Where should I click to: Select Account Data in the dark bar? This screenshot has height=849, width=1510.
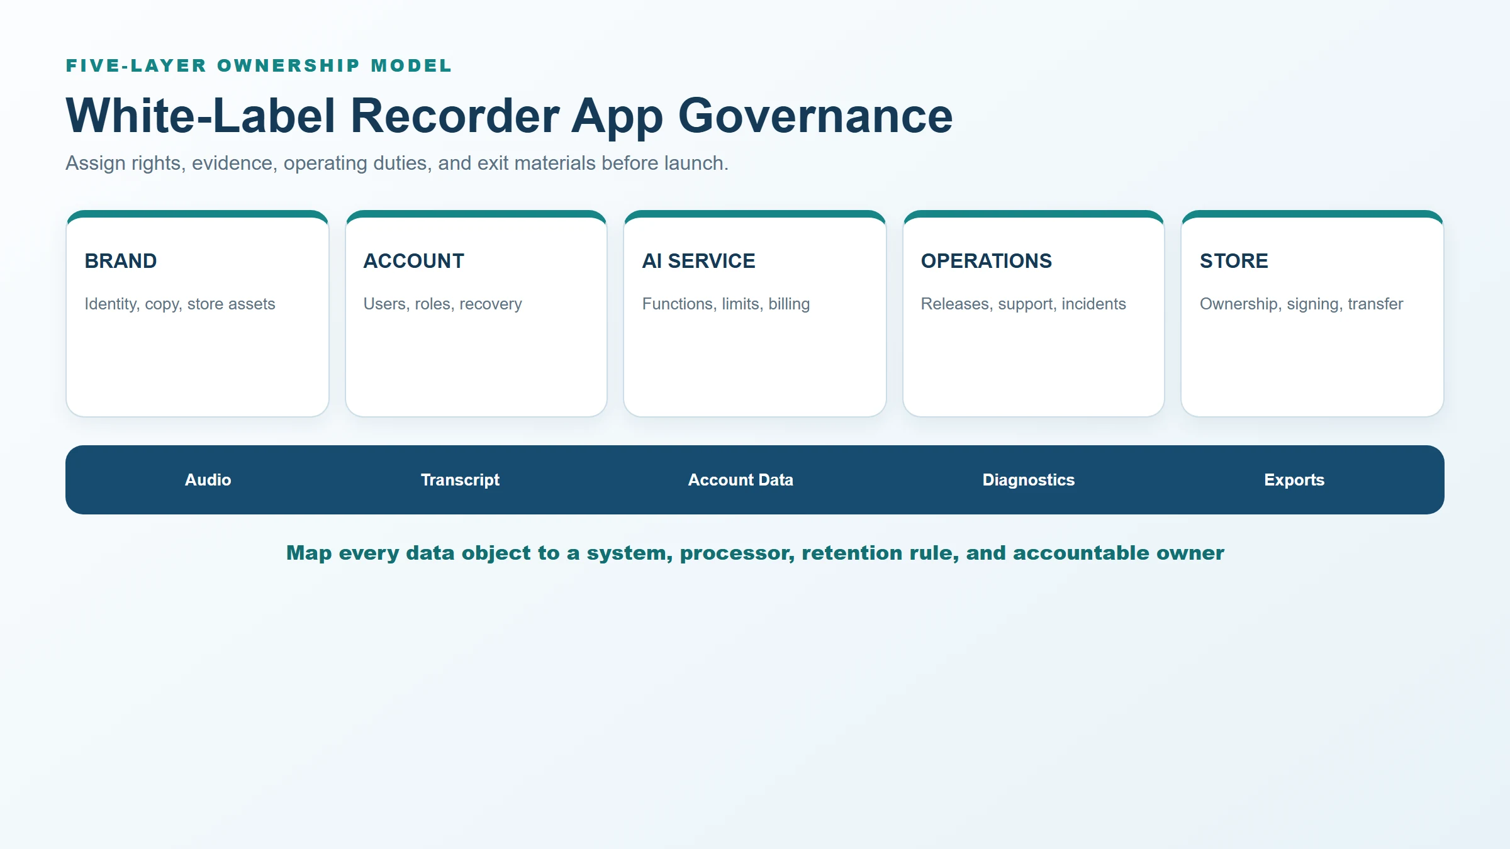click(741, 480)
